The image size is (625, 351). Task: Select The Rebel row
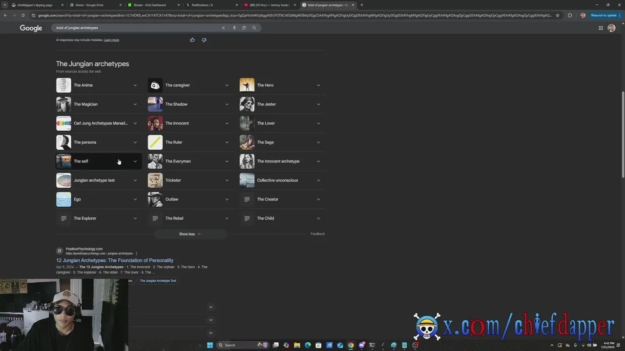tap(190, 218)
